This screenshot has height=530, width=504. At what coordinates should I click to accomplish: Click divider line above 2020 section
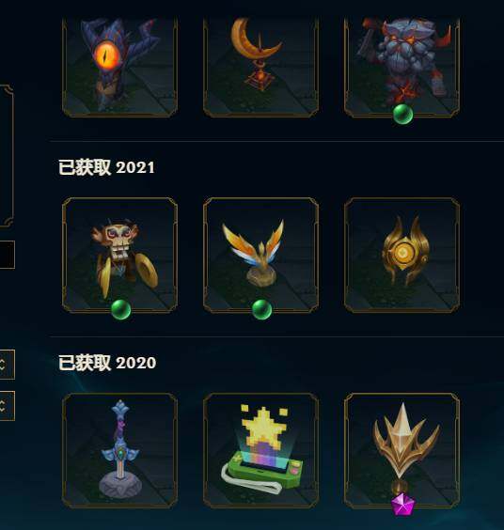pos(276,336)
